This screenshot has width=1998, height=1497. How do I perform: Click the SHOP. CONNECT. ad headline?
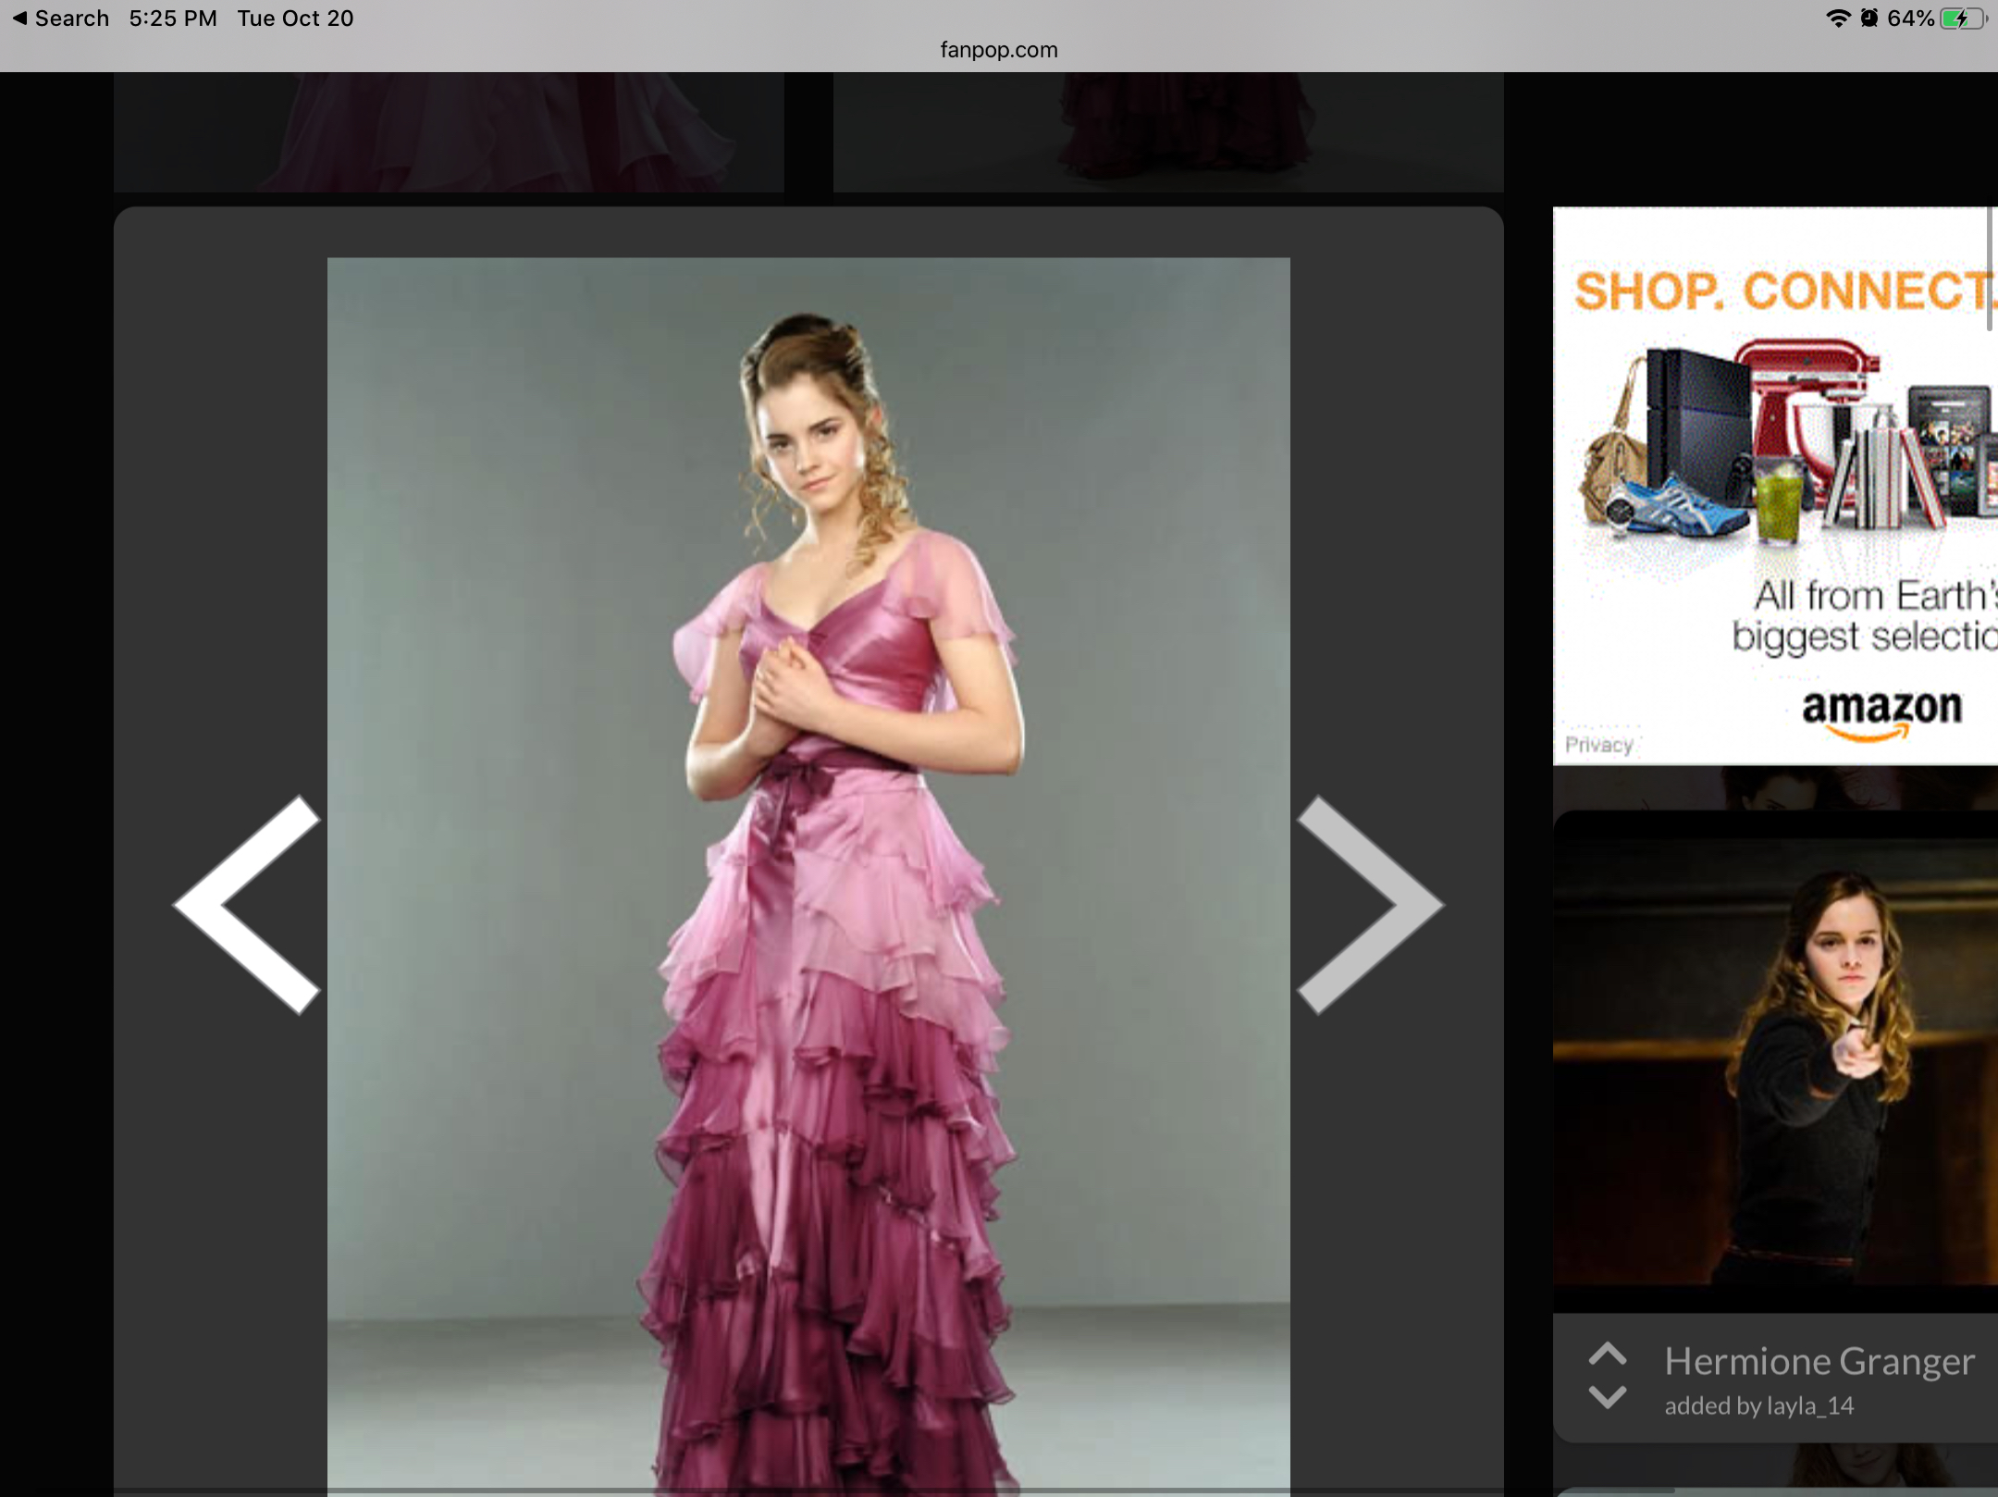[x=1781, y=291]
